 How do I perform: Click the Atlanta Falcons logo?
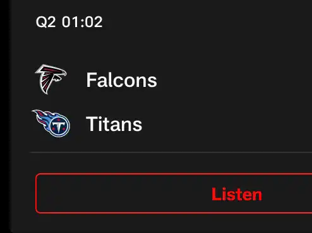pyautogui.click(x=51, y=79)
